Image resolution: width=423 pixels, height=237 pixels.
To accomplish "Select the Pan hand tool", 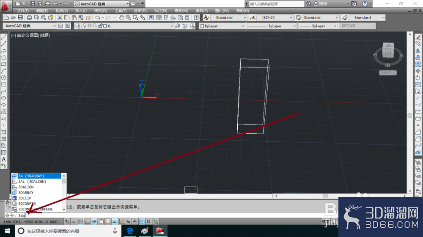I will [x=121, y=17].
